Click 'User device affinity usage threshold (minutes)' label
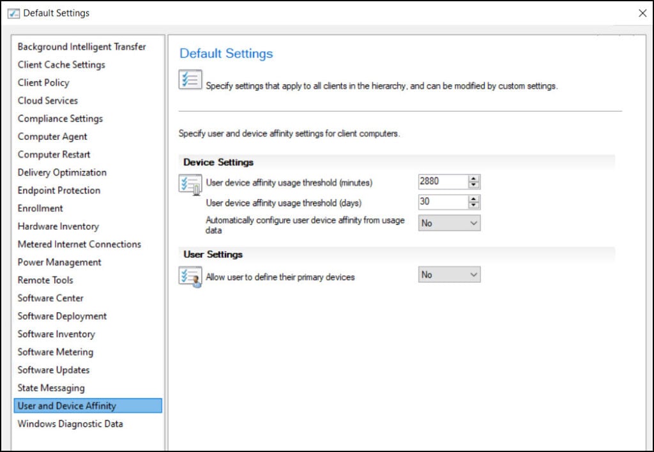This screenshot has width=654, height=452. click(289, 183)
